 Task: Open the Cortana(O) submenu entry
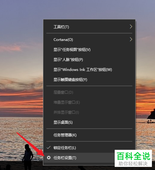point(89,40)
